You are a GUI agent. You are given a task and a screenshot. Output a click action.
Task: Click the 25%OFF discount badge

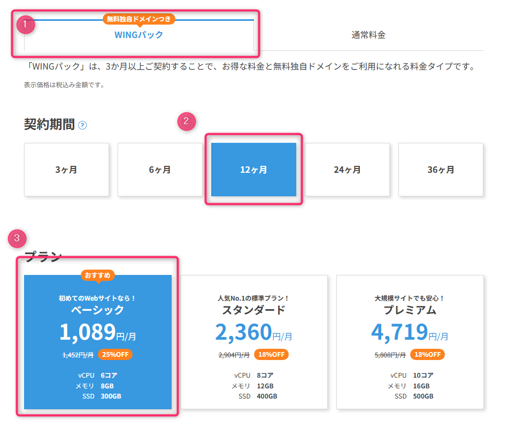115,354
